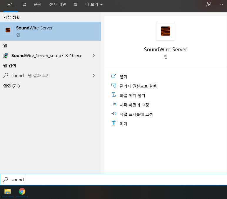
Task: Expand the arrow next to sound web results
Action: click(x=94, y=75)
